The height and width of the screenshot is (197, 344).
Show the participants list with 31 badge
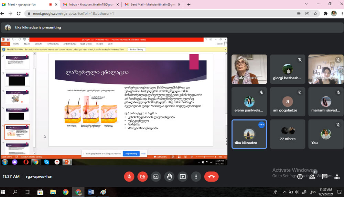click(312, 176)
